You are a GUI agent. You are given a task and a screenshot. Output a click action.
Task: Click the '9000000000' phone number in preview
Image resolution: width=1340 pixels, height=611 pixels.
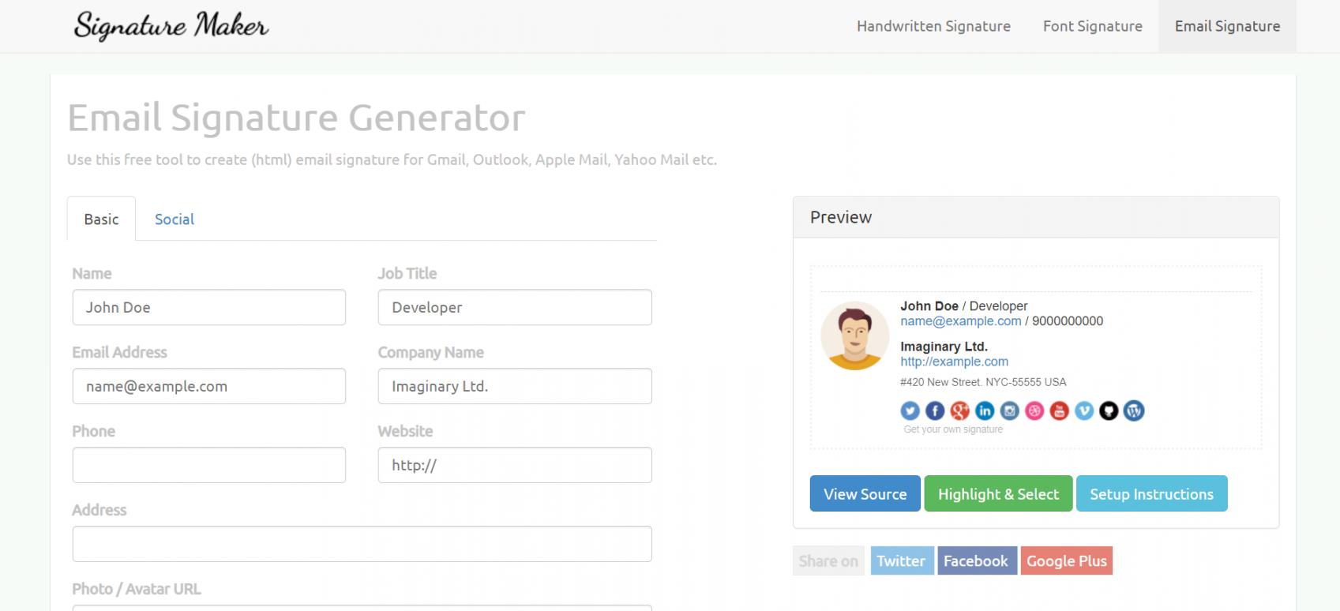click(x=1067, y=321)
